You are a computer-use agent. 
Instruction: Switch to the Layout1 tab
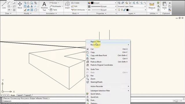(20, 95)
